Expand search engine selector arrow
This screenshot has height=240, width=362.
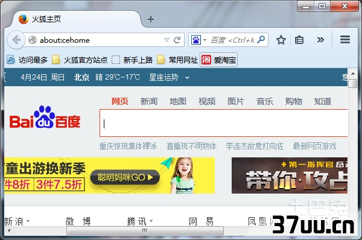(205, 40)
